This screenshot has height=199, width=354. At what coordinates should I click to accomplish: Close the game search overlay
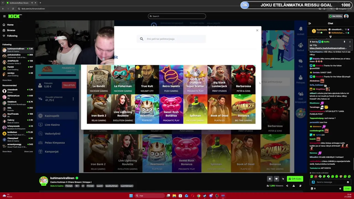257,30
